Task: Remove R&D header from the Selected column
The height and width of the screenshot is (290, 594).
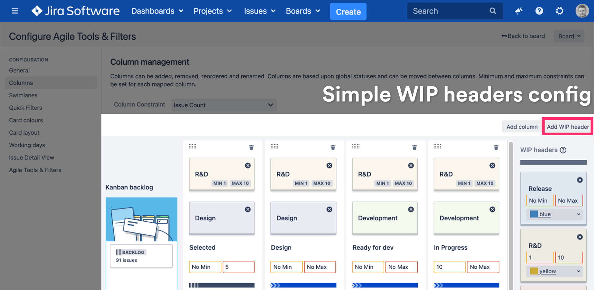Action: click(x=248, y=166)
